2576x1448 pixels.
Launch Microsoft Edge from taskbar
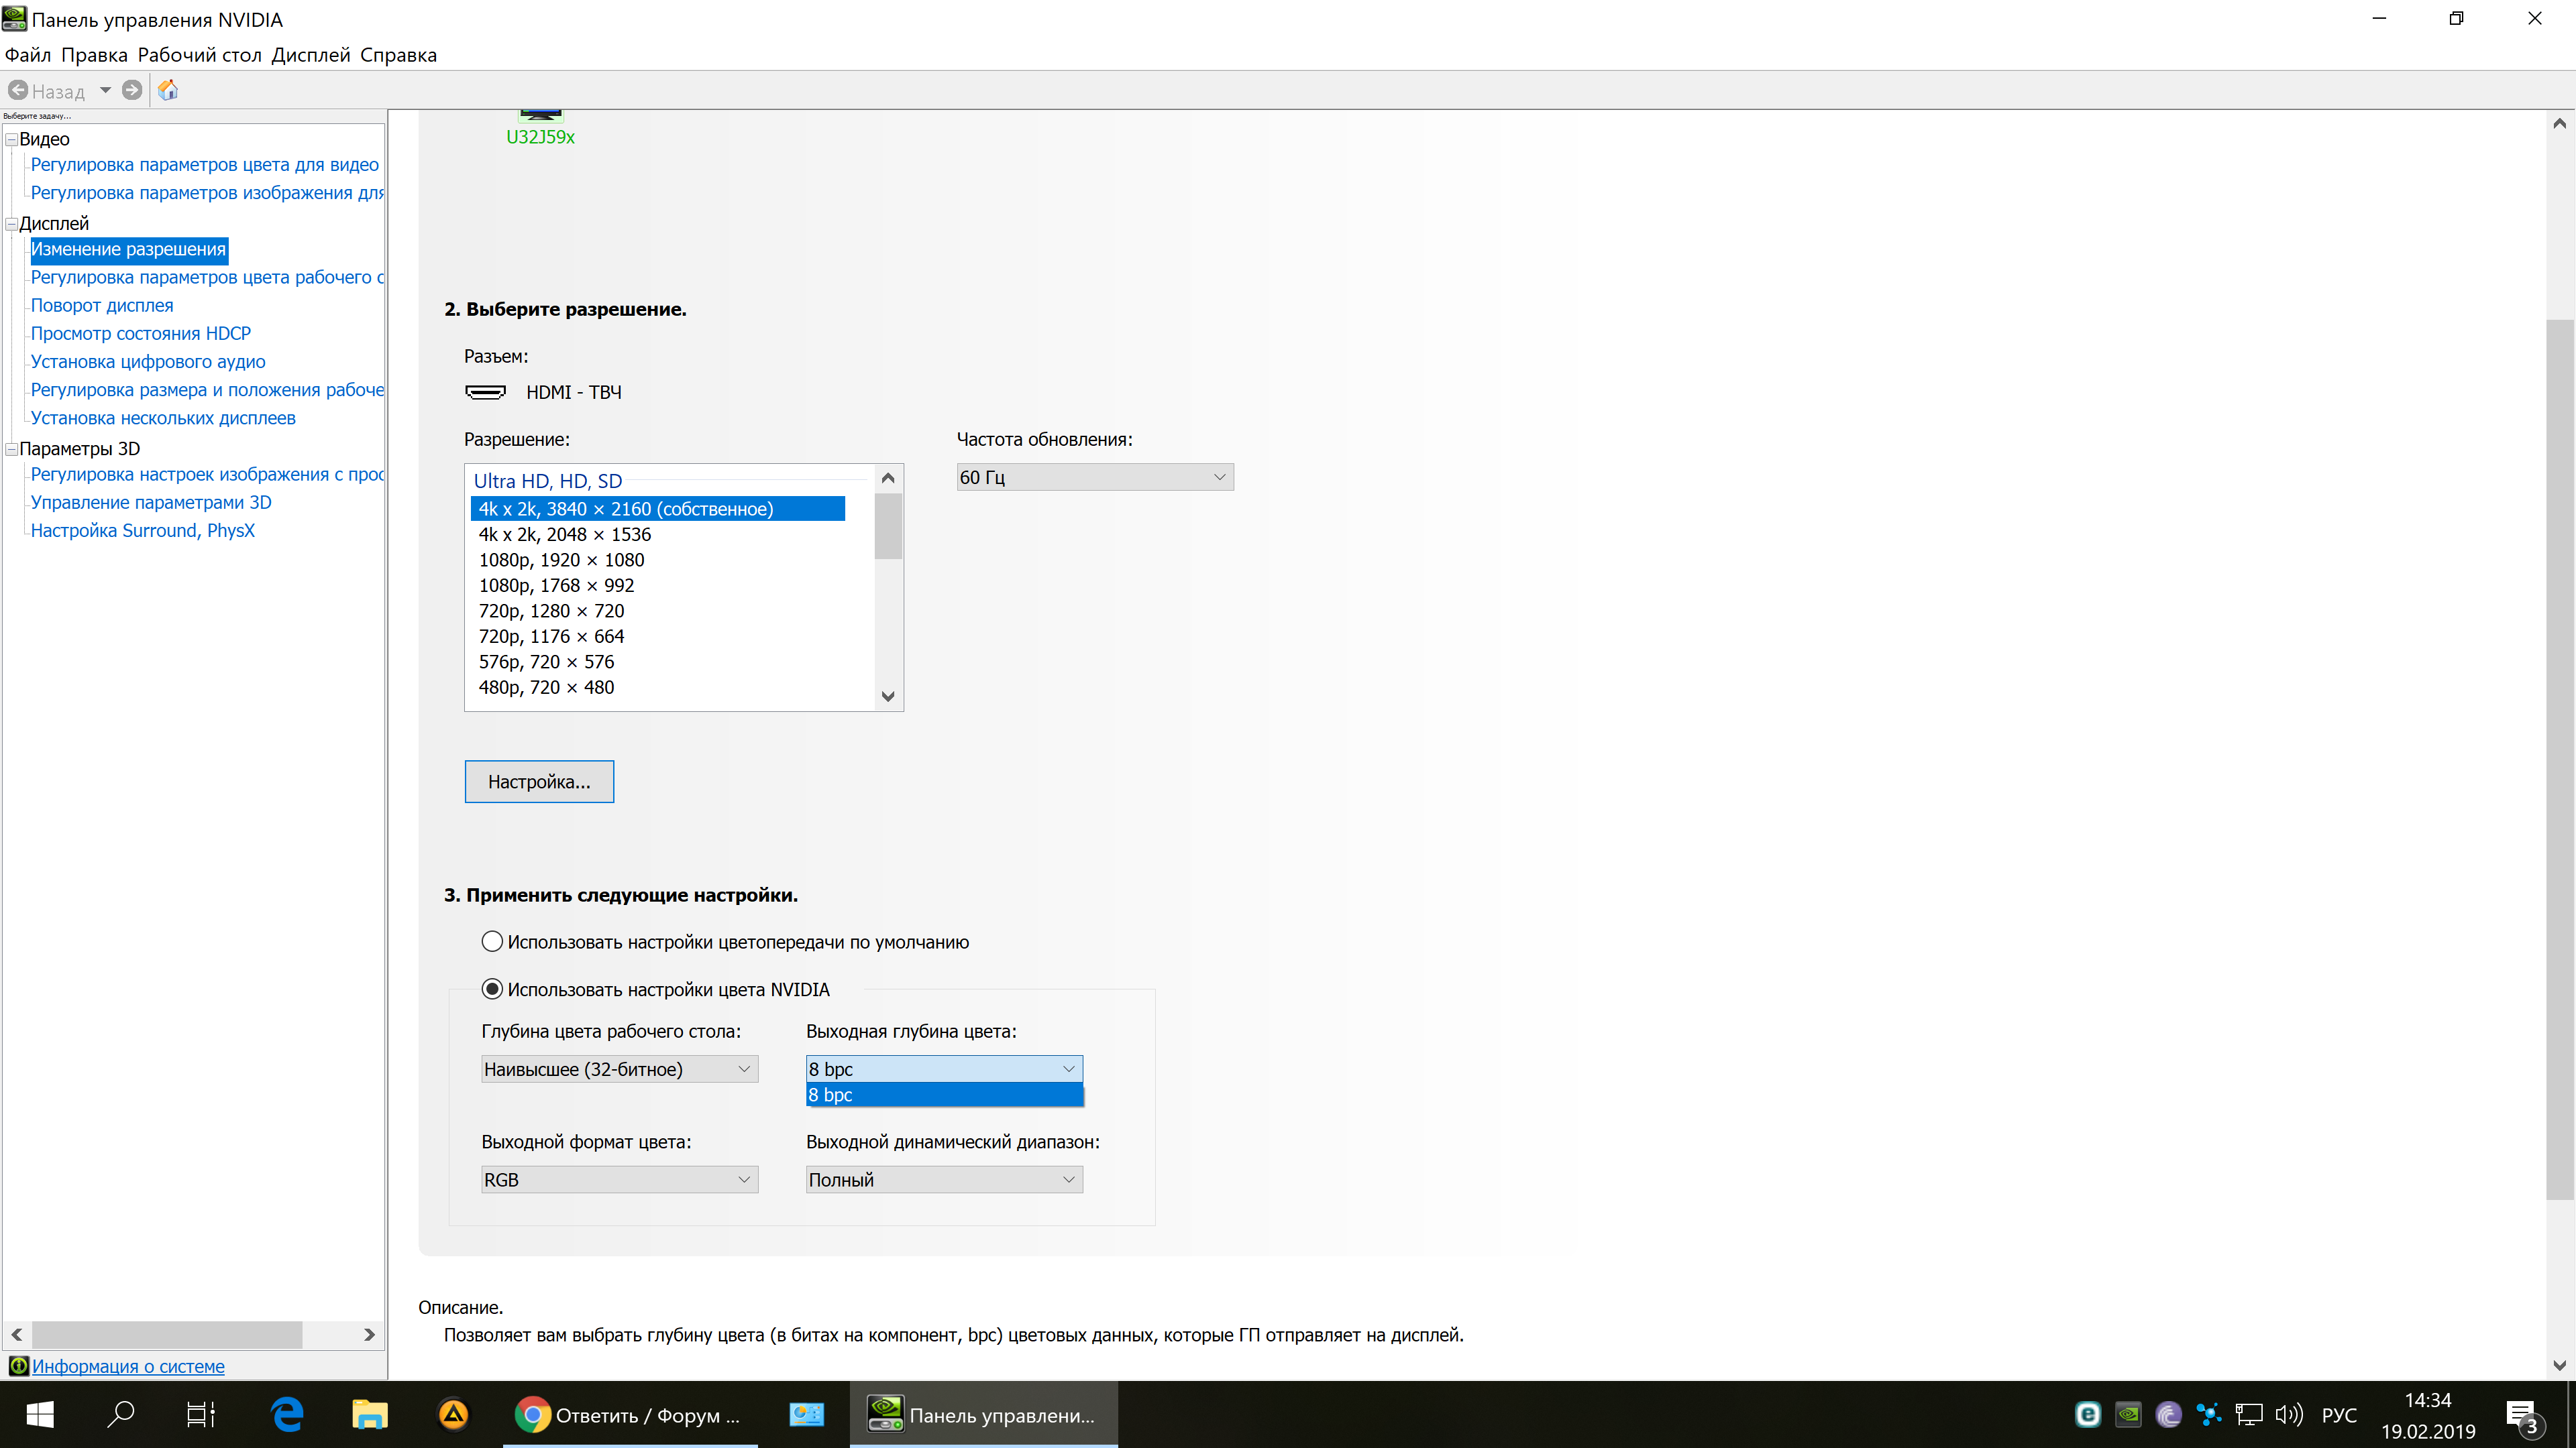click(287, 1415)
